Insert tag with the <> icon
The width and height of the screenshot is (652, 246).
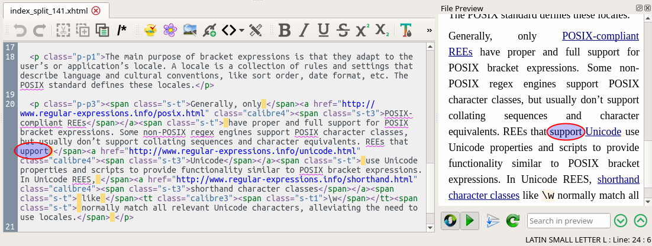pos(229,30)
